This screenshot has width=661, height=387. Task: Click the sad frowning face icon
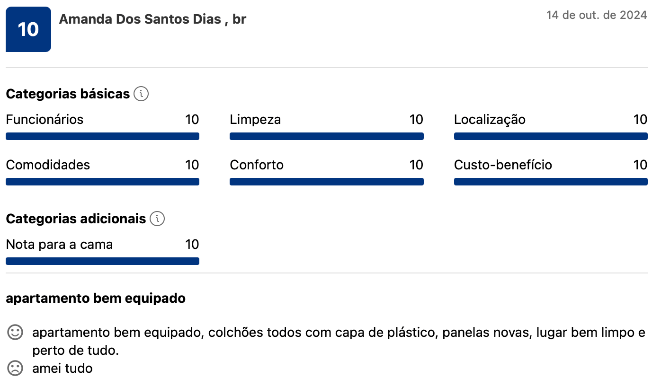click(15, 368)
